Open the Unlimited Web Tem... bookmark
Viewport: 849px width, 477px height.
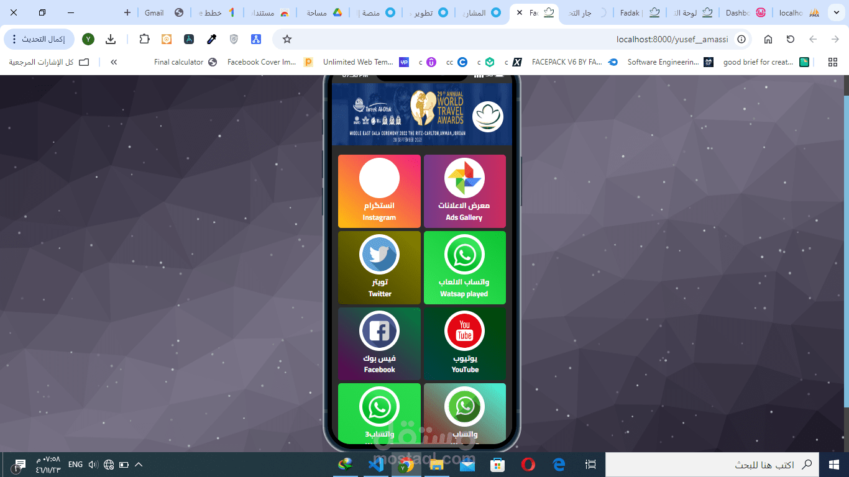[x=366, y=62]
